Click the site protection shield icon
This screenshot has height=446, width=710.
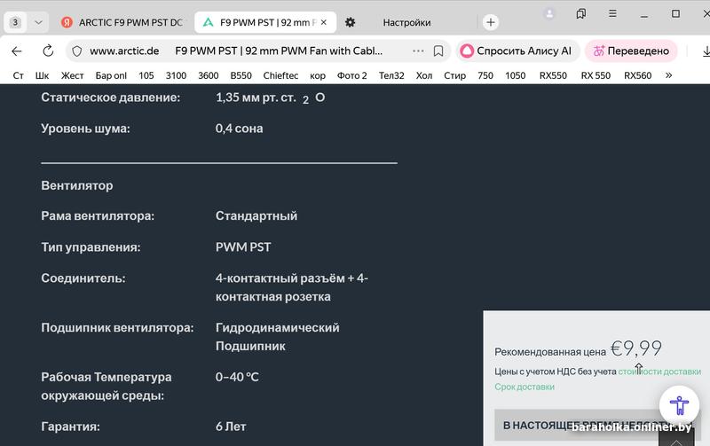click(76, 51)
